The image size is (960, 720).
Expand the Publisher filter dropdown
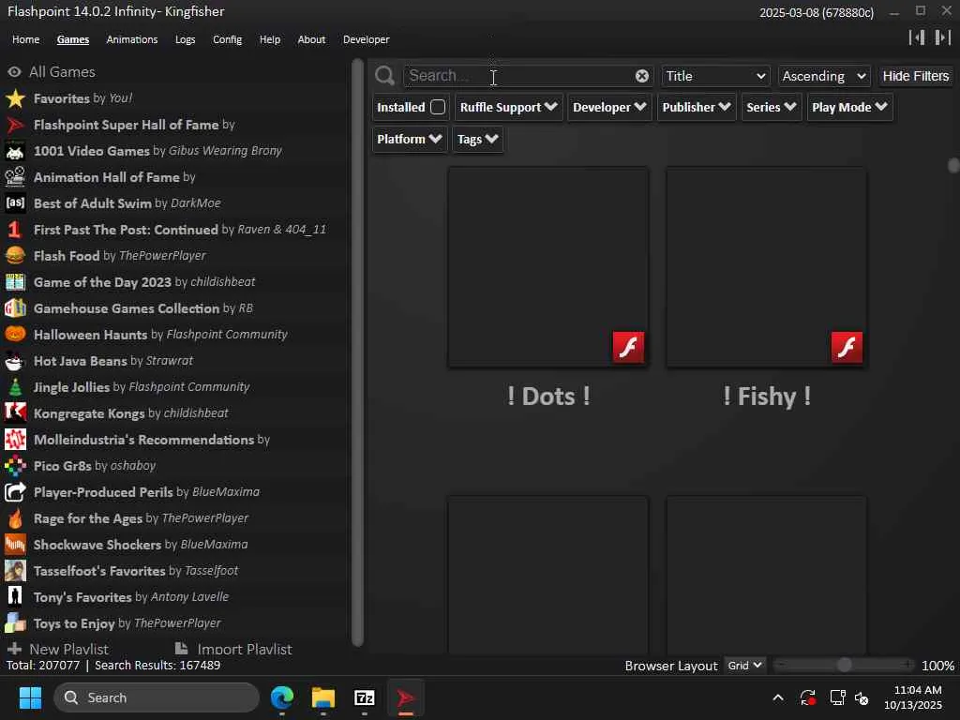click(x=697, y=107)
